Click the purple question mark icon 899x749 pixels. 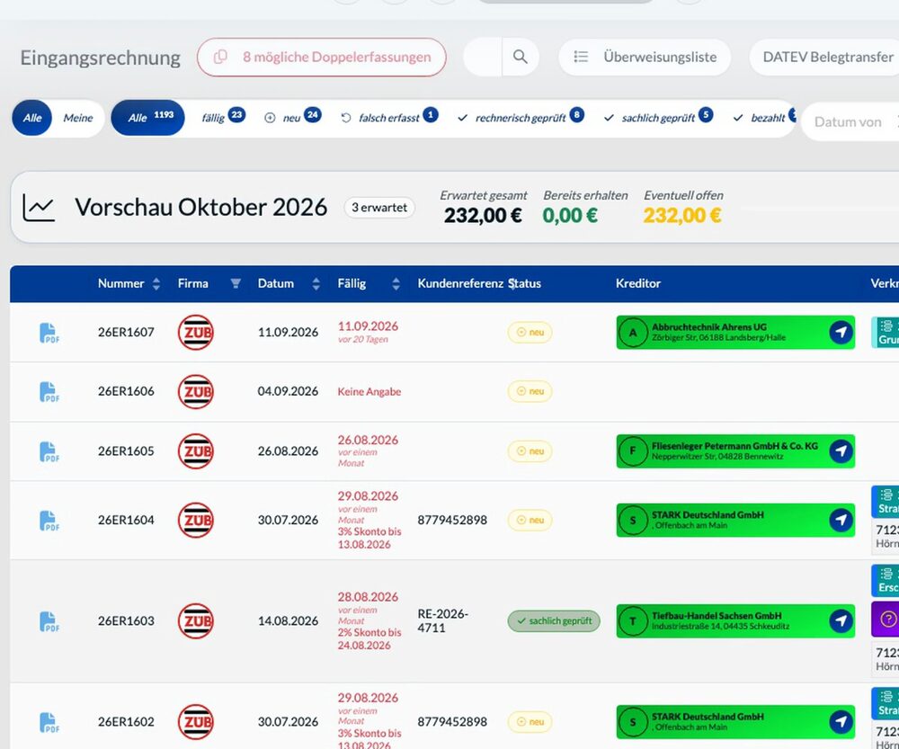887,619
